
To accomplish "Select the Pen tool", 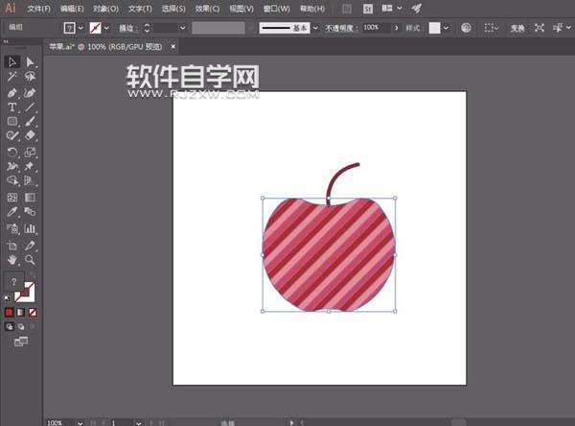I will [x=12, y=93].
